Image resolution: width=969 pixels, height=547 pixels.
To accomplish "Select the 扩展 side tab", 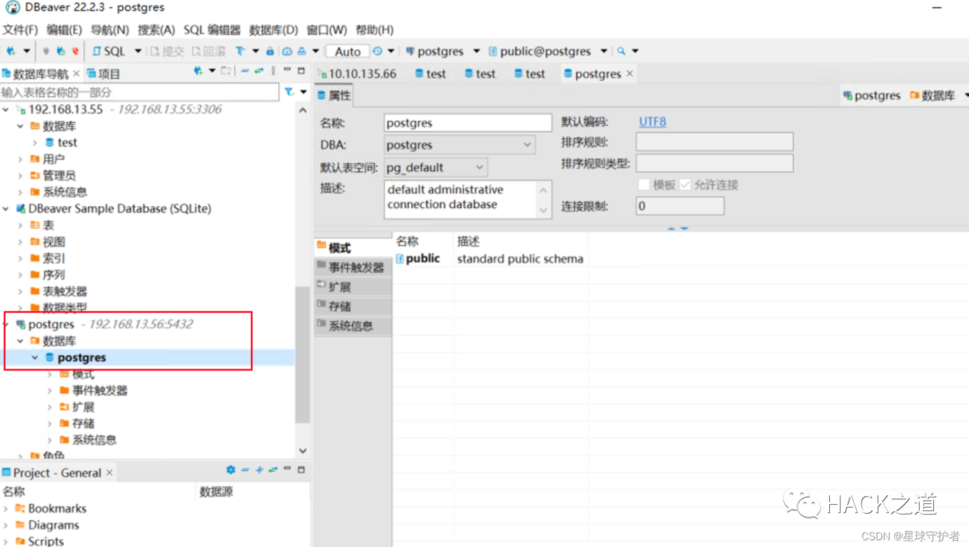I will point(353,287).
